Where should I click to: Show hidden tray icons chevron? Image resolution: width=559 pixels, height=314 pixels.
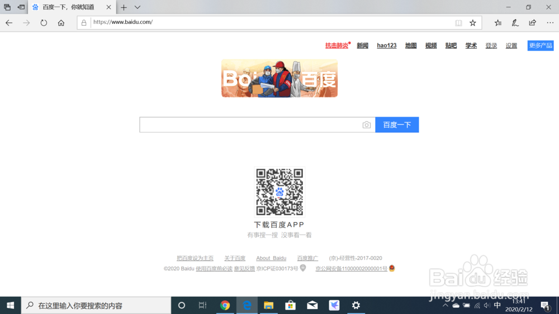coord(446,306)
